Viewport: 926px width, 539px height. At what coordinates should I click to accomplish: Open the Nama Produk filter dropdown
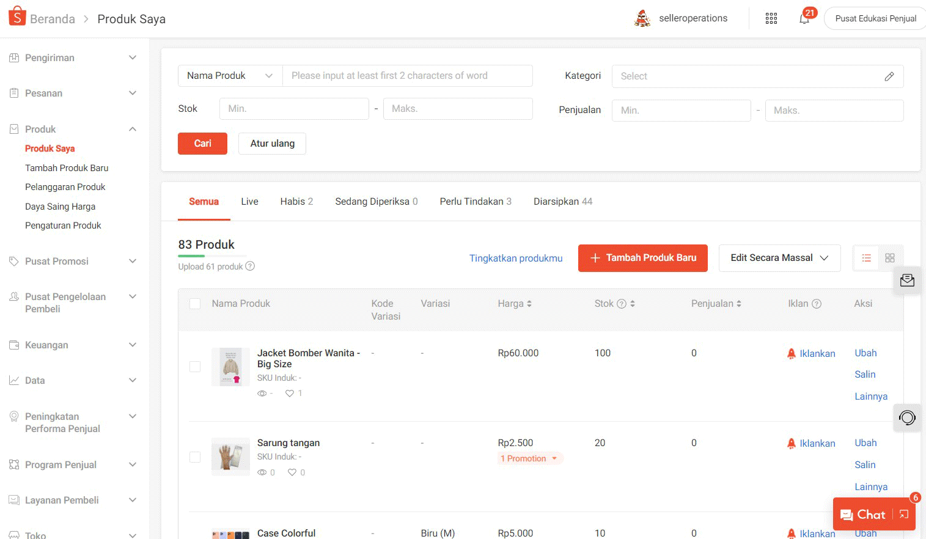229,75
